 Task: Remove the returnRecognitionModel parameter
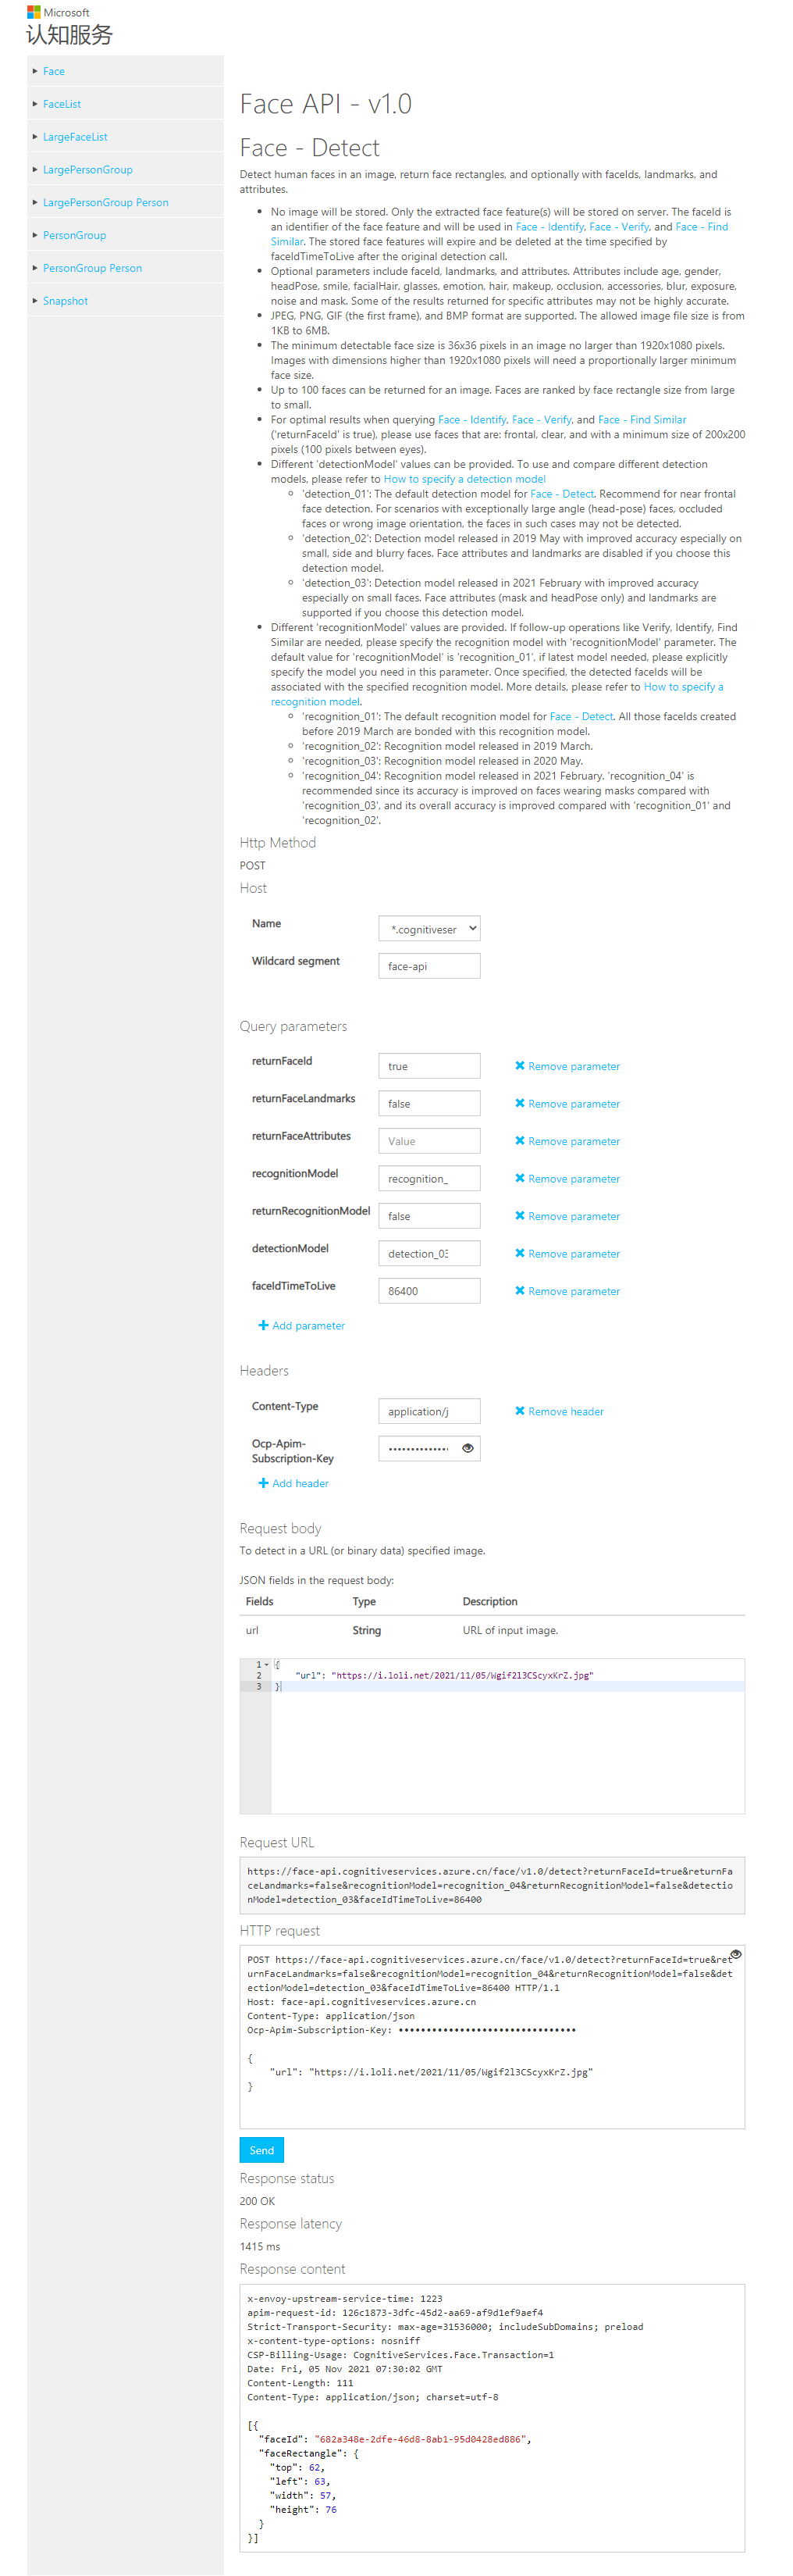[567, 1216]
